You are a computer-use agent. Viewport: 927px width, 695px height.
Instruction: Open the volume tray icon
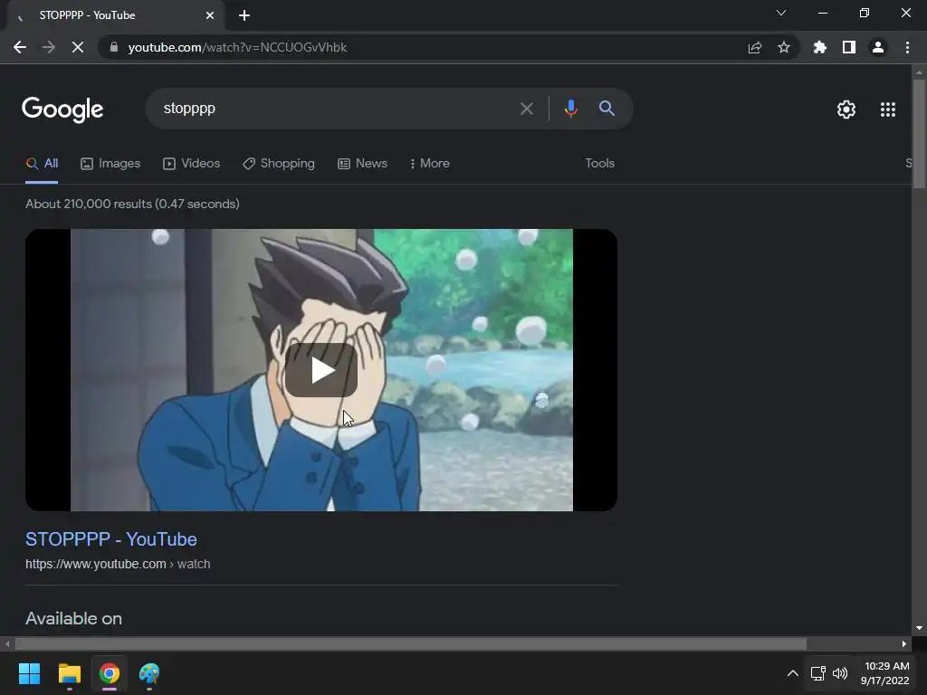coord(839,673)
